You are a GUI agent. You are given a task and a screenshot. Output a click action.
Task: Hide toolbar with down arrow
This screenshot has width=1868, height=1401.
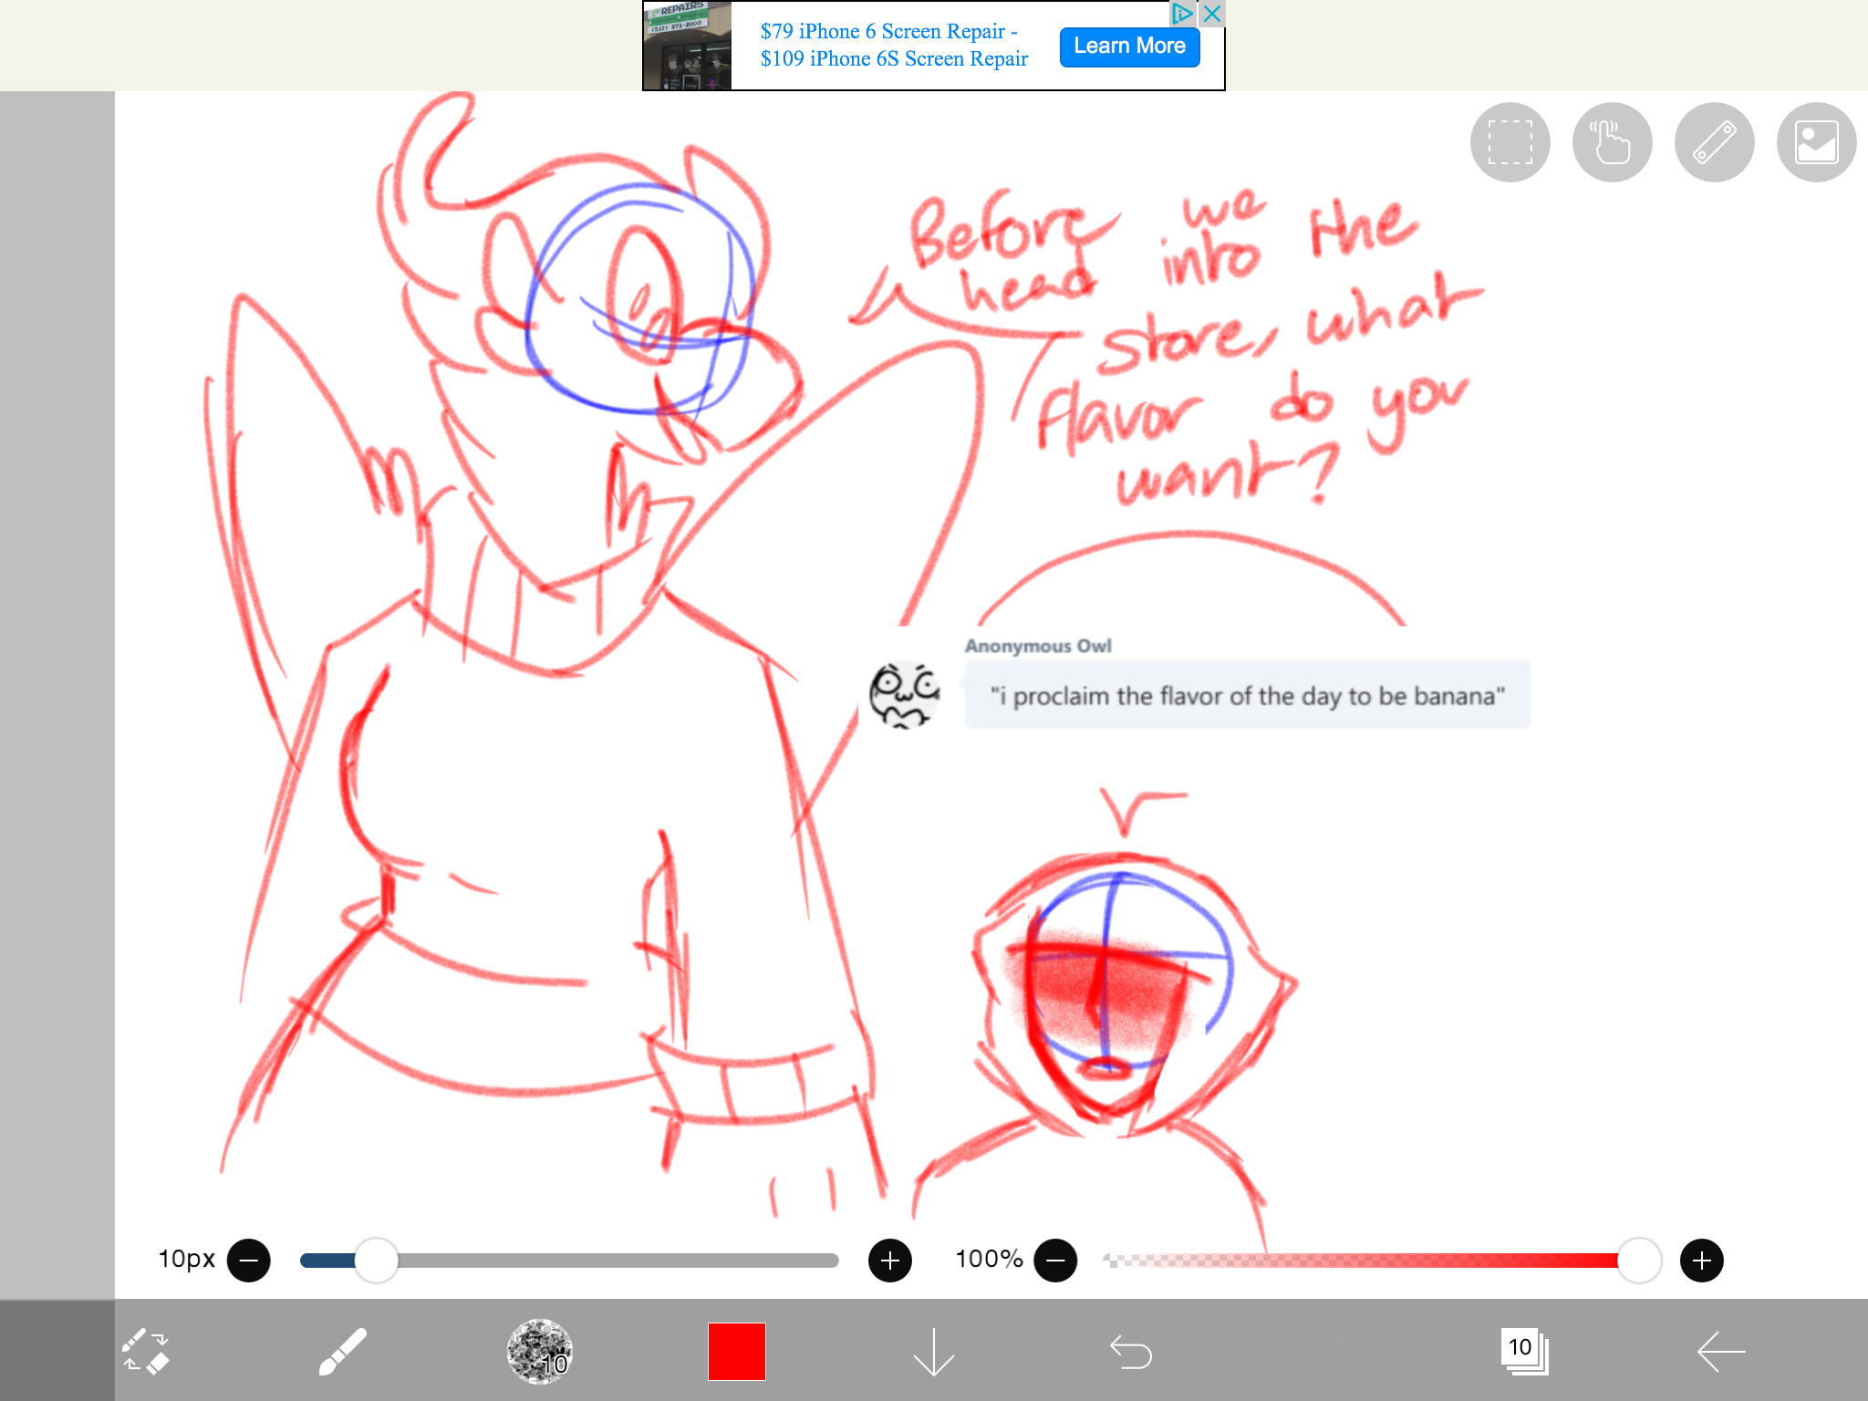(933, 1351)
